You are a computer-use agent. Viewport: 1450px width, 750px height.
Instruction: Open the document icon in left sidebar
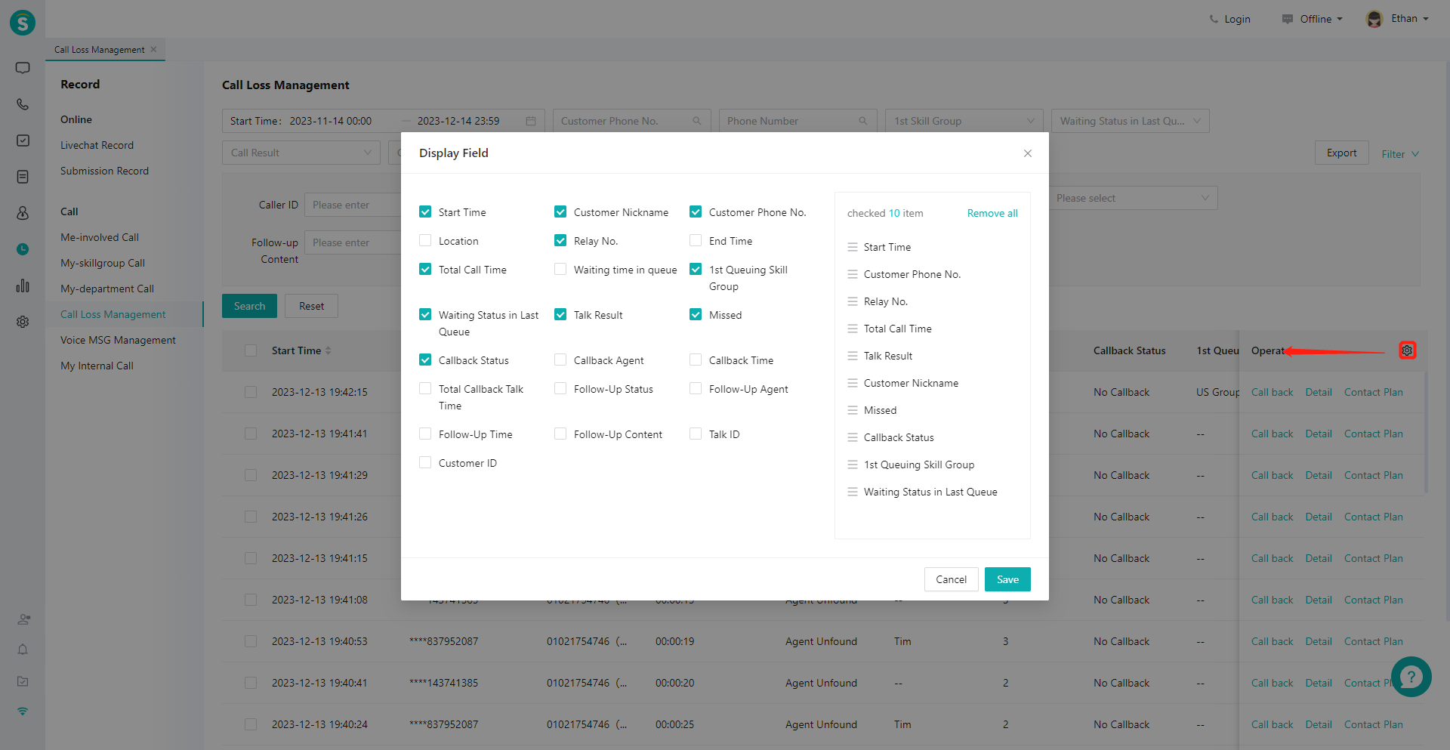[x=23, y=177]
